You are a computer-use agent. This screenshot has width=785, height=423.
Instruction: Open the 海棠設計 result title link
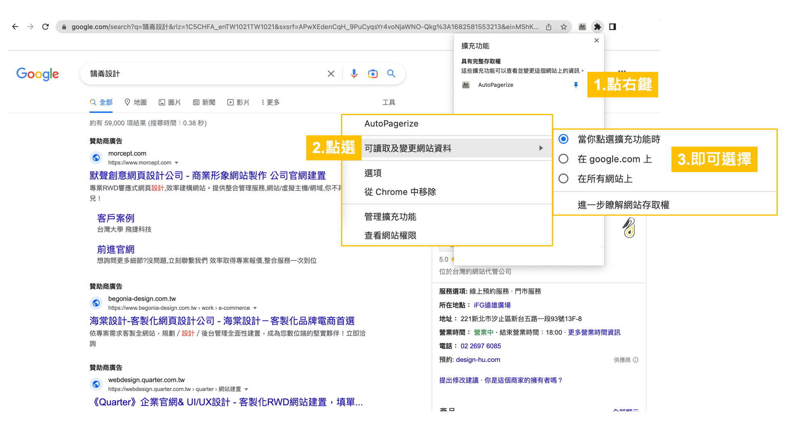222,321
